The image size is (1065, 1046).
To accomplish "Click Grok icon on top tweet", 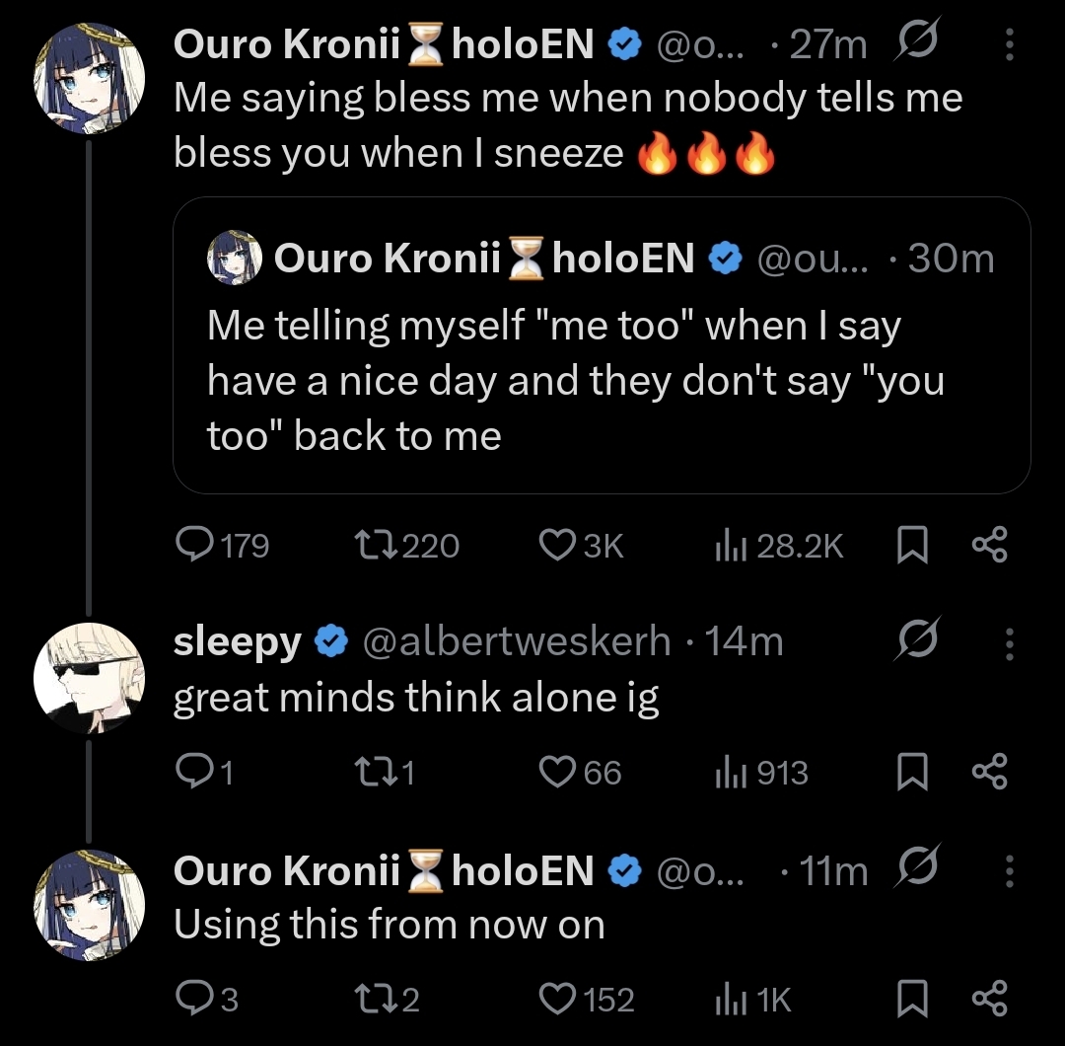I will tap(917, 39).
